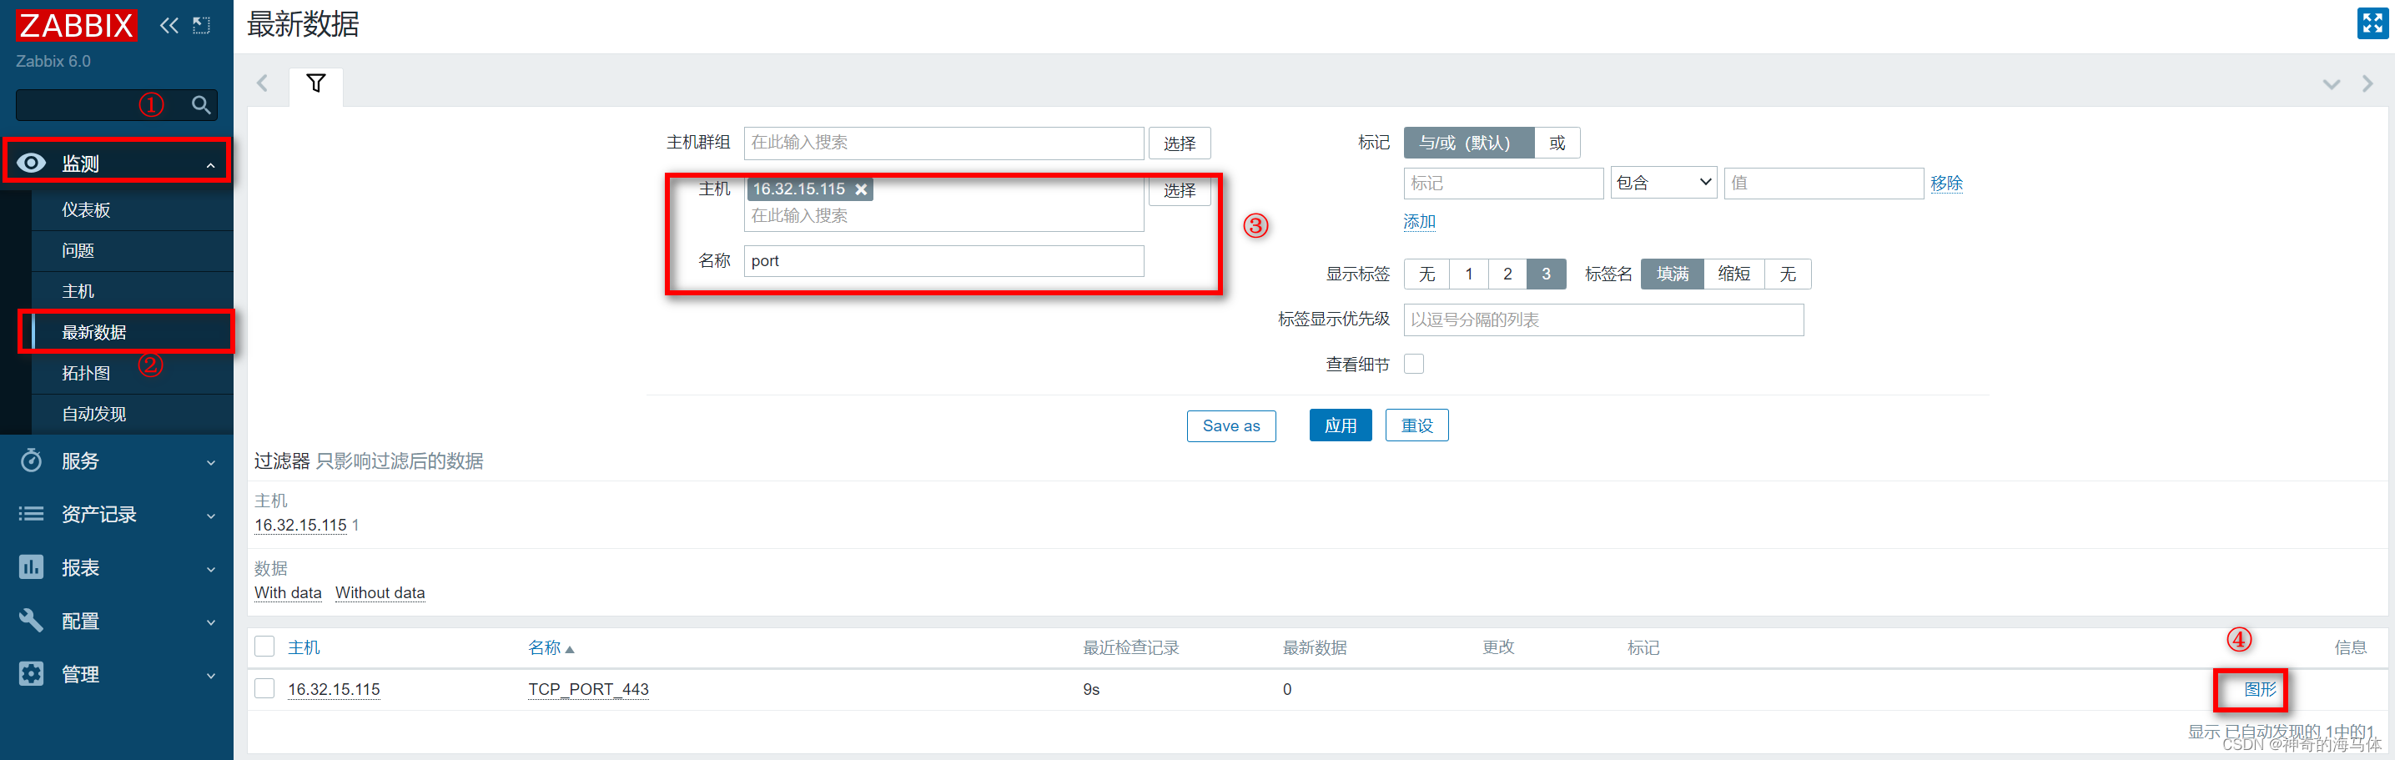
Task: Open the TCP_PORT_443 item name
Action: pos(588,689)
